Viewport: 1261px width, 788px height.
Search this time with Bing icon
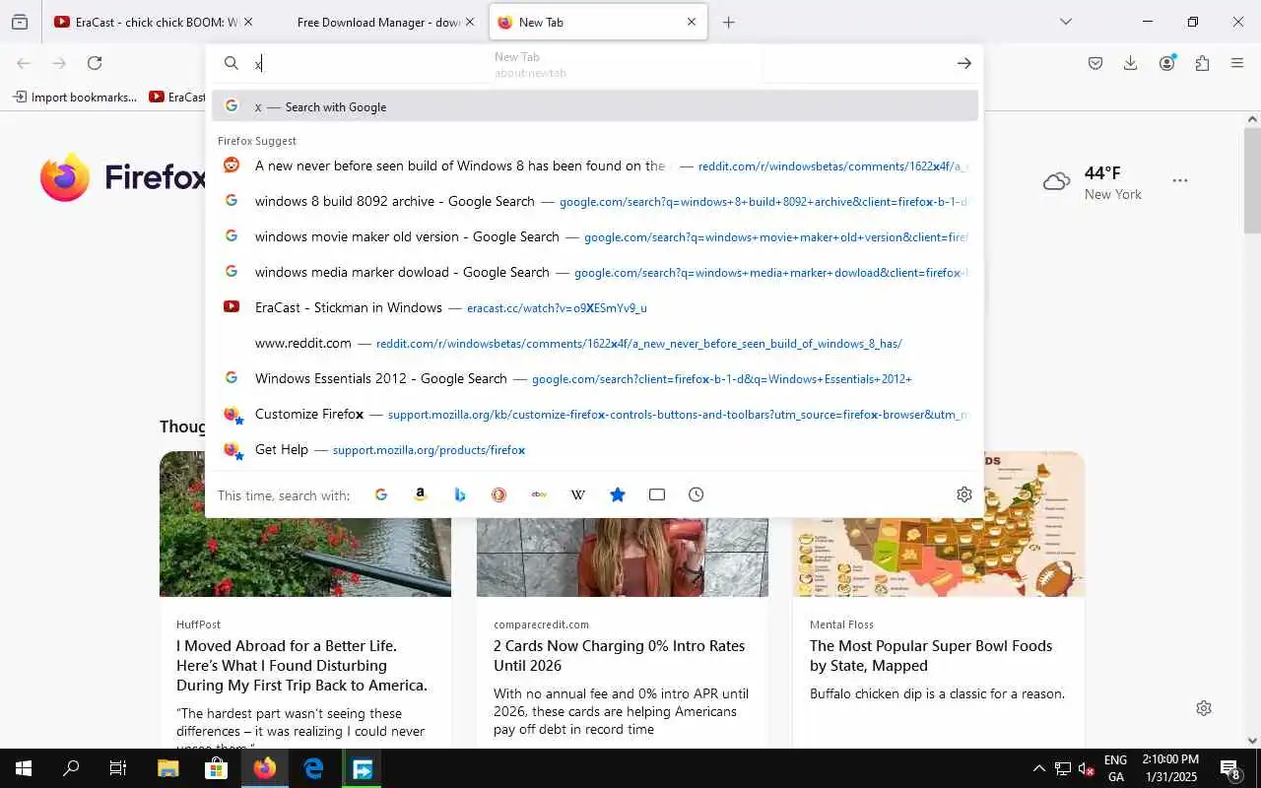(460, 494)
